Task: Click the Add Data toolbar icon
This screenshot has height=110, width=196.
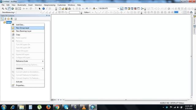Action: pos(94,9)
